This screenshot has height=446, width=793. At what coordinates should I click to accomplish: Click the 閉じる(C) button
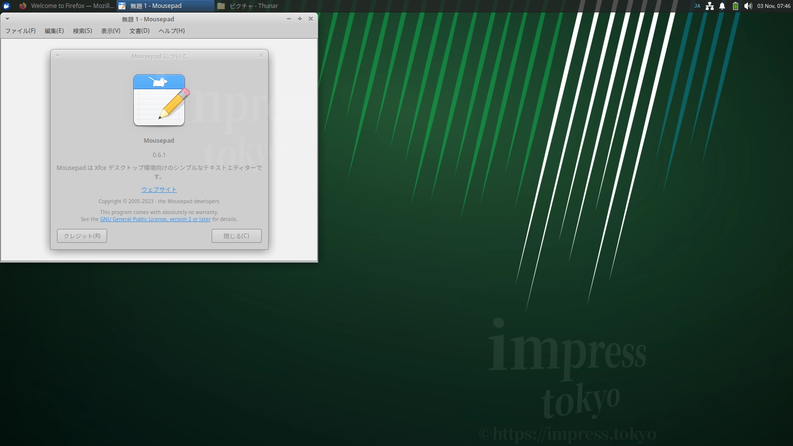[236, 236]
